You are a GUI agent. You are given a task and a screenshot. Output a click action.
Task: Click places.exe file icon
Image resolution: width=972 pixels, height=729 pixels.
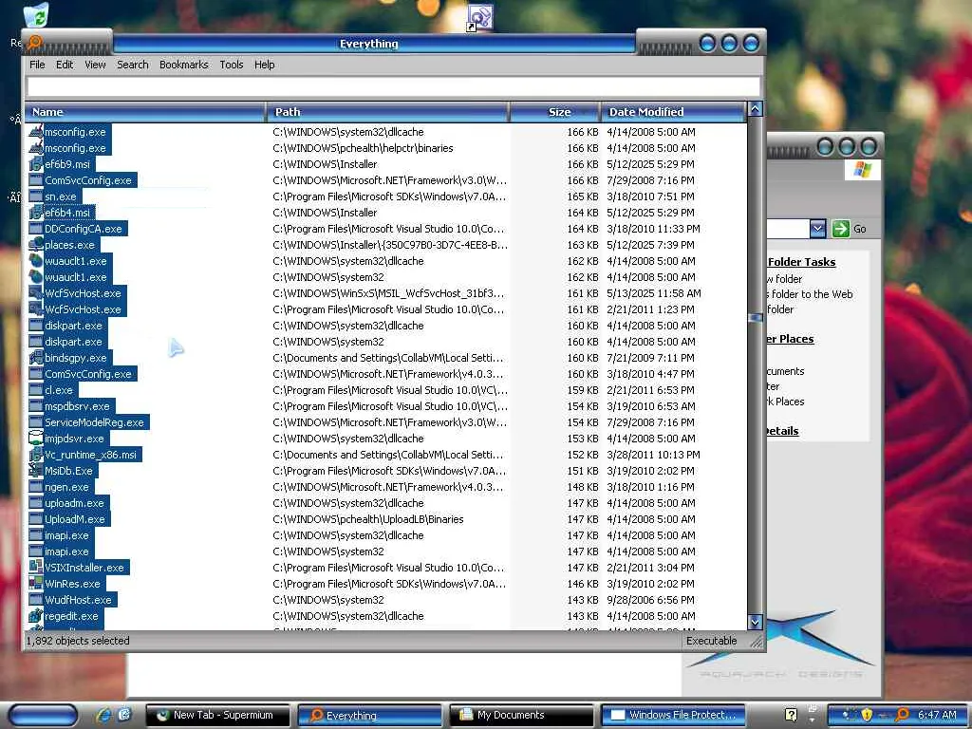click(x=35, y=245)
